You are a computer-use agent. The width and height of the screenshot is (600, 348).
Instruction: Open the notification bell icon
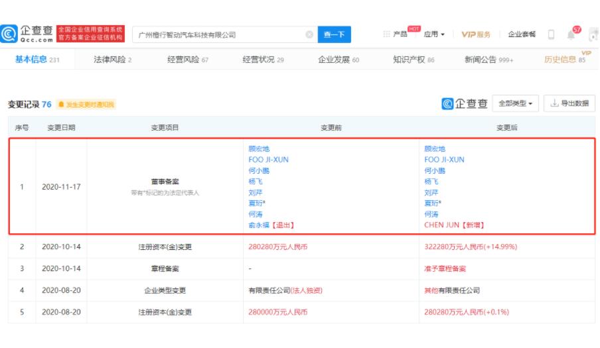(571, 35)
